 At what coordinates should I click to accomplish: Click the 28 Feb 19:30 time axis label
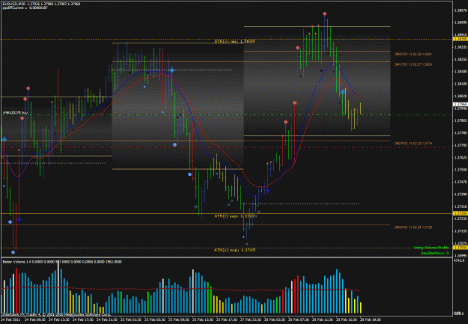(371, 320)
